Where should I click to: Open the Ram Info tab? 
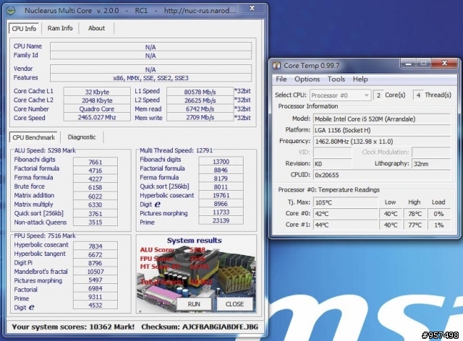[60, 28]
